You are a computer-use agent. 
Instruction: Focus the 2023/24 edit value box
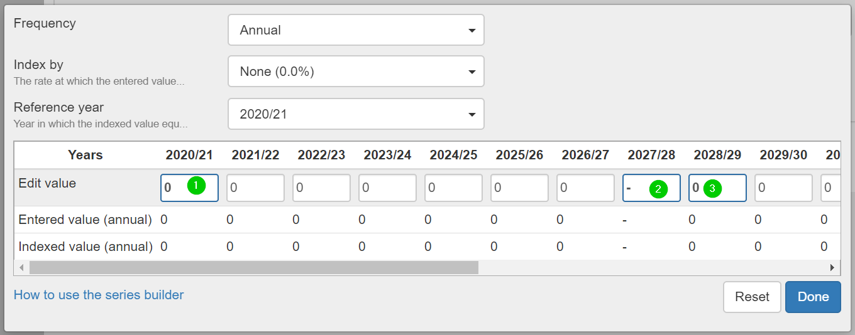coord(387,188)
